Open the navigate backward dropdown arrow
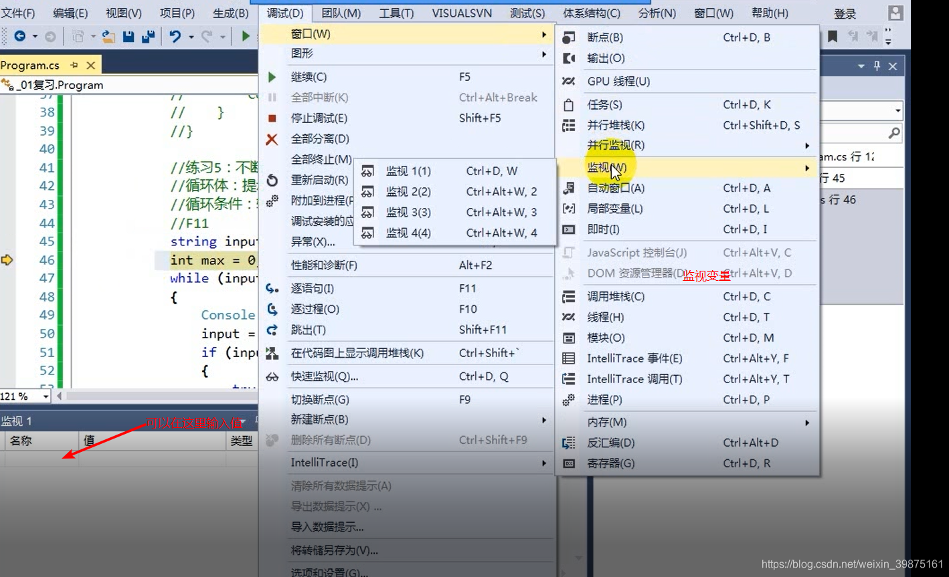This screenshot has width=949, height=577. click(x=35, y=37)
